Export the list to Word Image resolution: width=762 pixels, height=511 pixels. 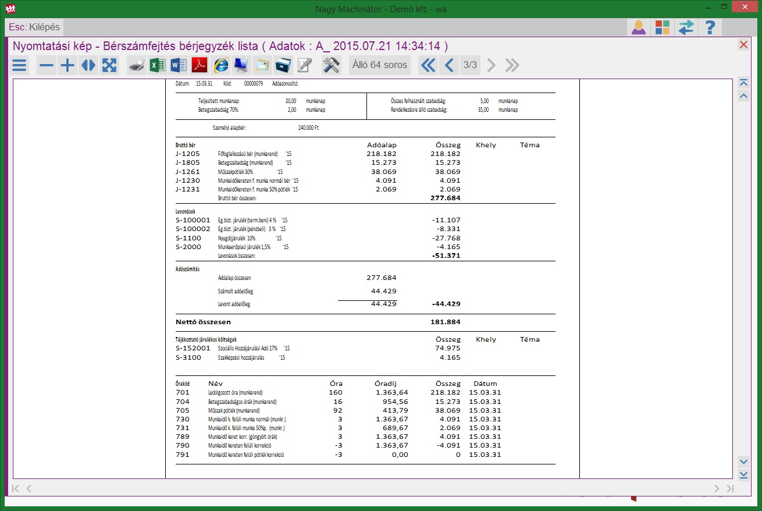179,65
